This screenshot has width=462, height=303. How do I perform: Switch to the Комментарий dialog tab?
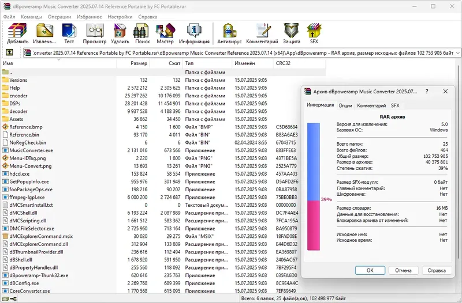click(x=371, y=105)
